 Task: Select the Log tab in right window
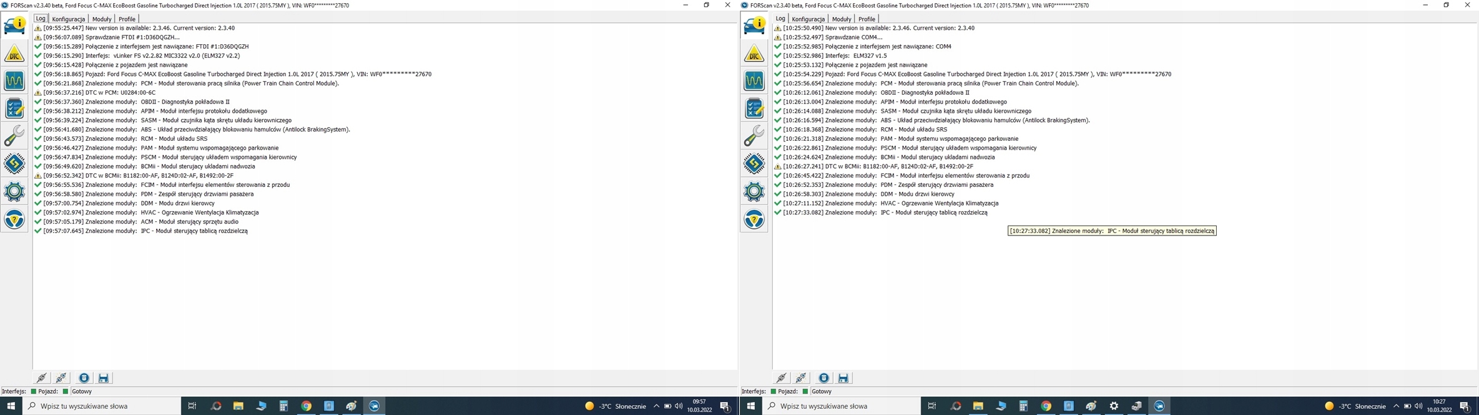(x=780, y=19)
